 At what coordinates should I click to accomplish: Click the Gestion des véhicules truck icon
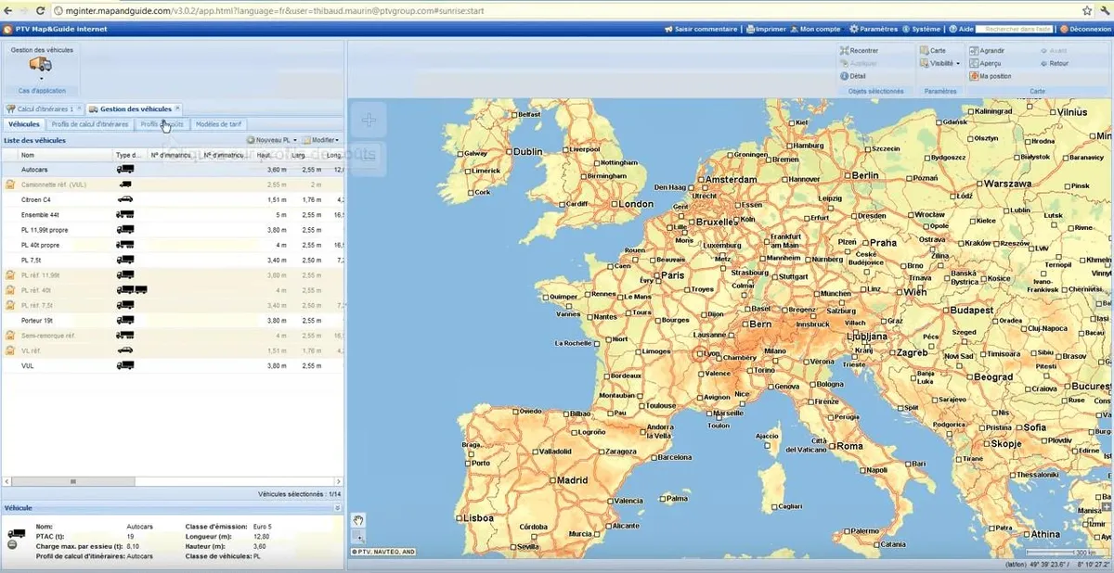pos(41,64)
